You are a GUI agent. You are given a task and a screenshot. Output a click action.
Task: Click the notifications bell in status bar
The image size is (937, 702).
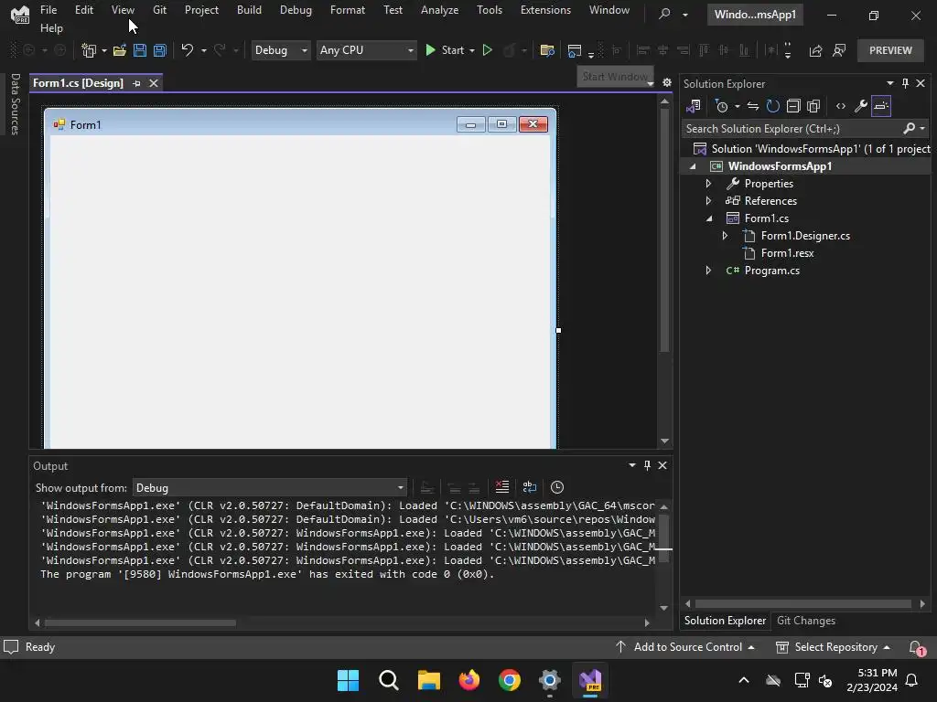916,647
